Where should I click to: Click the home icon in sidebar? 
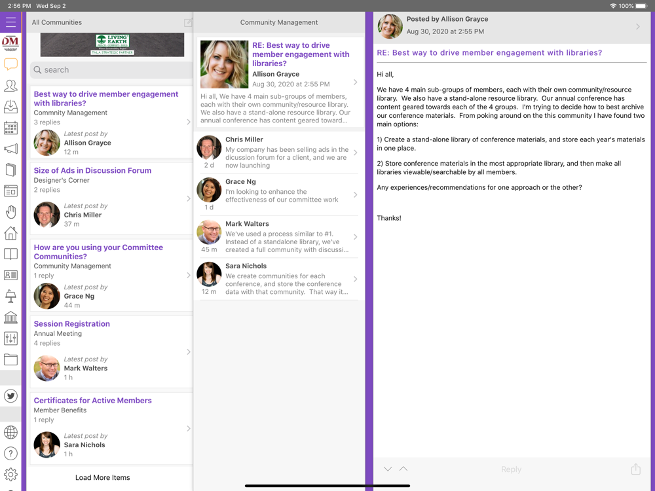(10, 233)
